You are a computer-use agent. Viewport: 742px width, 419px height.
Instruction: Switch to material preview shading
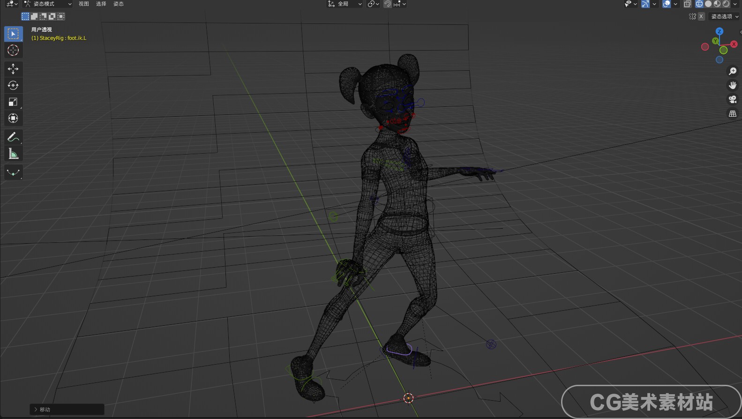pyautogui.click(x=717, y=4)
